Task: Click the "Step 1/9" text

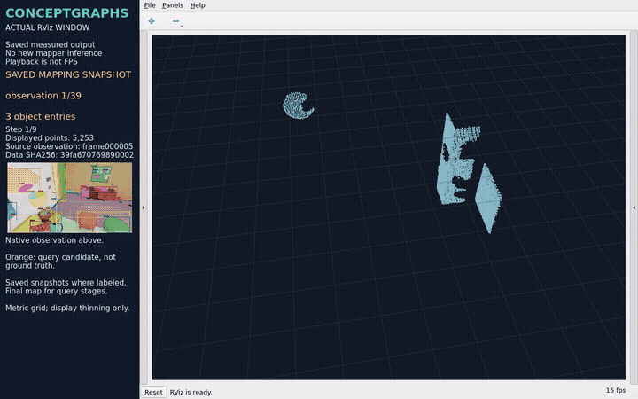Action: pyautogui.click(x=20, y=129)
